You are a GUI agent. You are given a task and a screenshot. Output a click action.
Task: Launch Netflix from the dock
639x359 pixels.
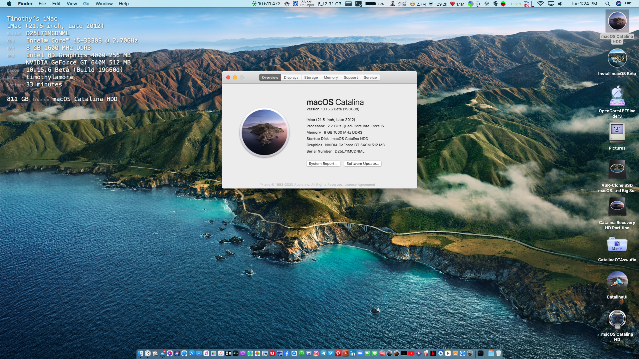(433, 353)
